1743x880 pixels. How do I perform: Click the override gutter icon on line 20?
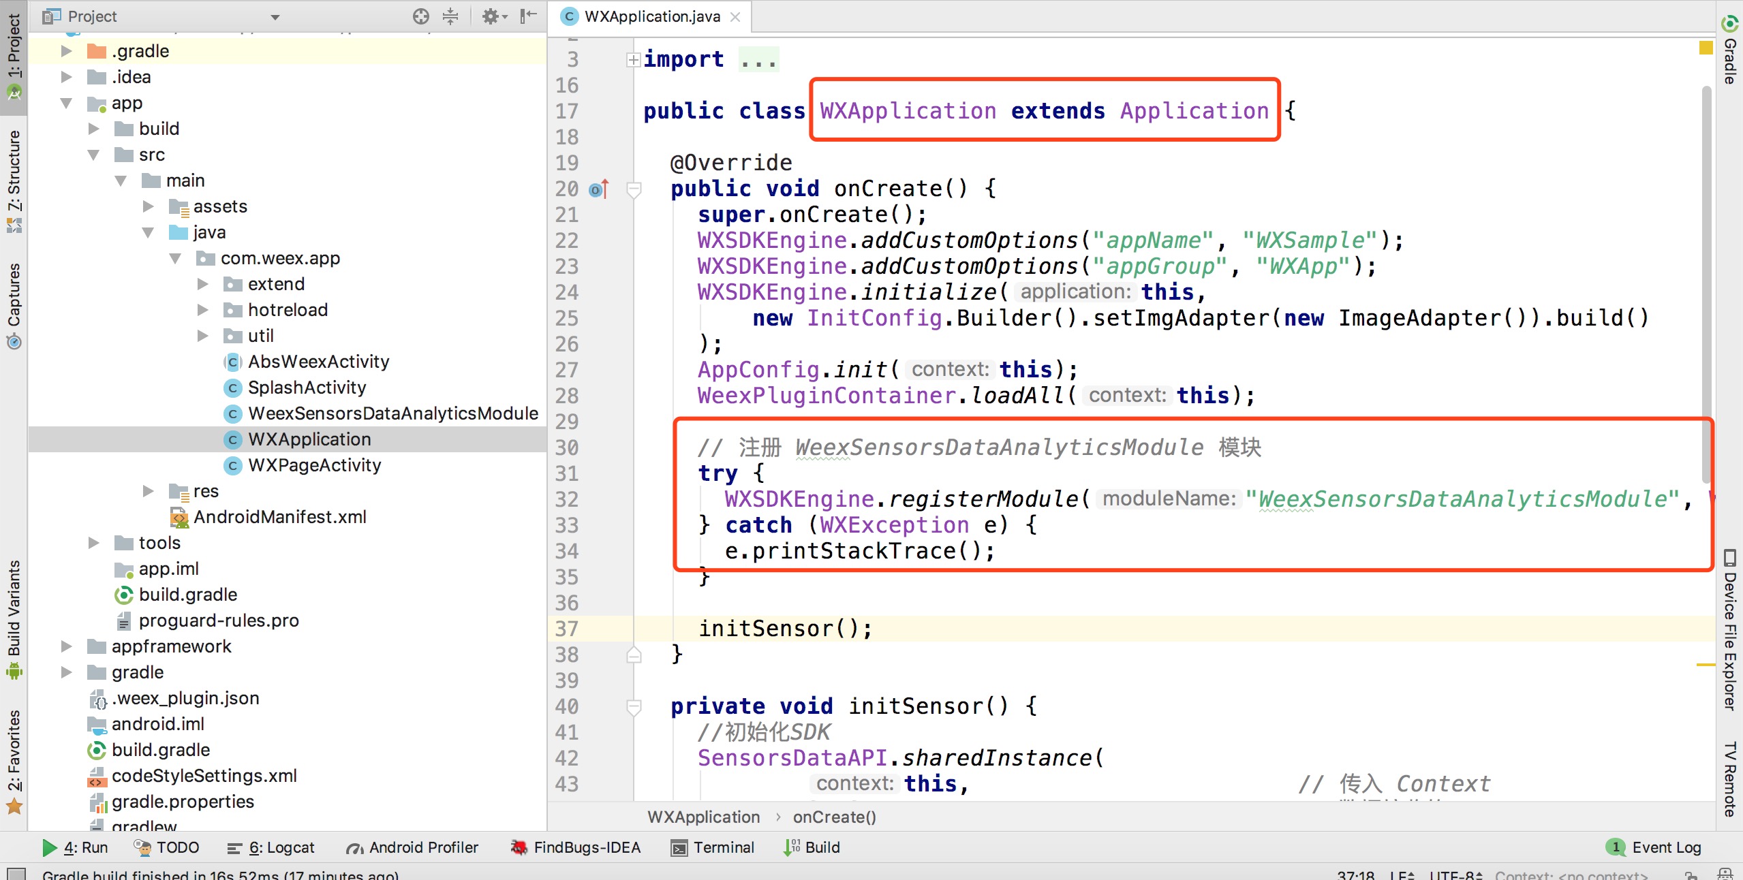pyautogui.click(x=598, y=189)
